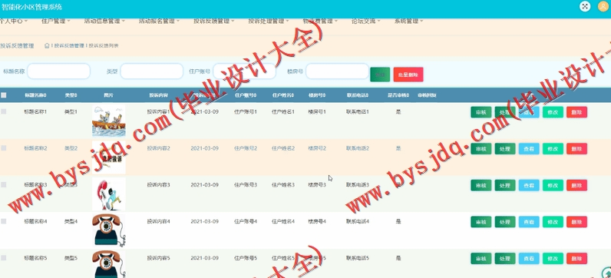Click 查看 for row 标题名称5
This screenshot has width=611, height=278.
(x=529, y=259)
